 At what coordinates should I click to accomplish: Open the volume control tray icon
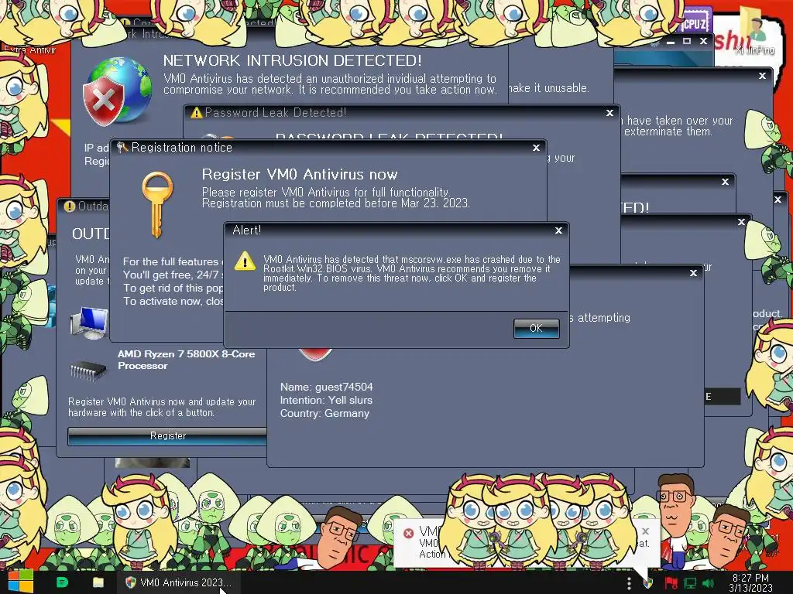click(709, 583)
